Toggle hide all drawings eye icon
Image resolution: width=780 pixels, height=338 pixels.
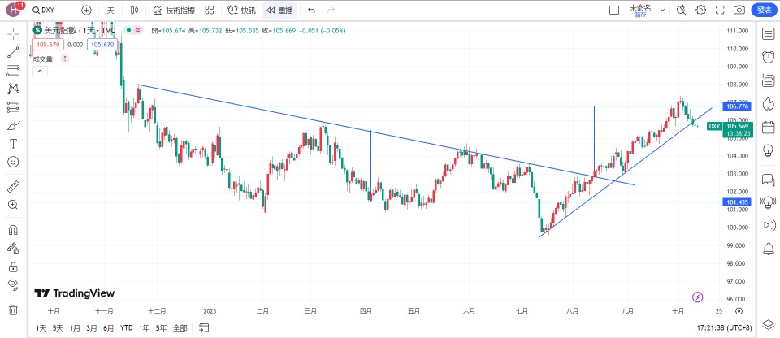(13, 284)
